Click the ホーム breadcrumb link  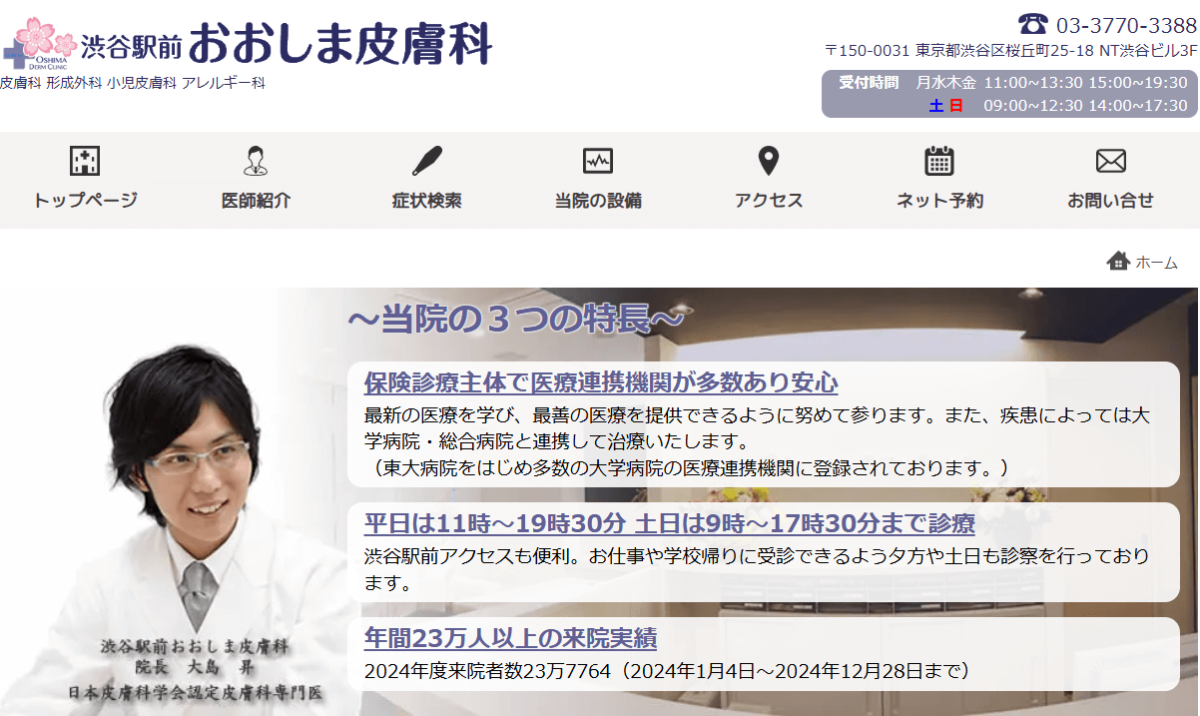1156,263
